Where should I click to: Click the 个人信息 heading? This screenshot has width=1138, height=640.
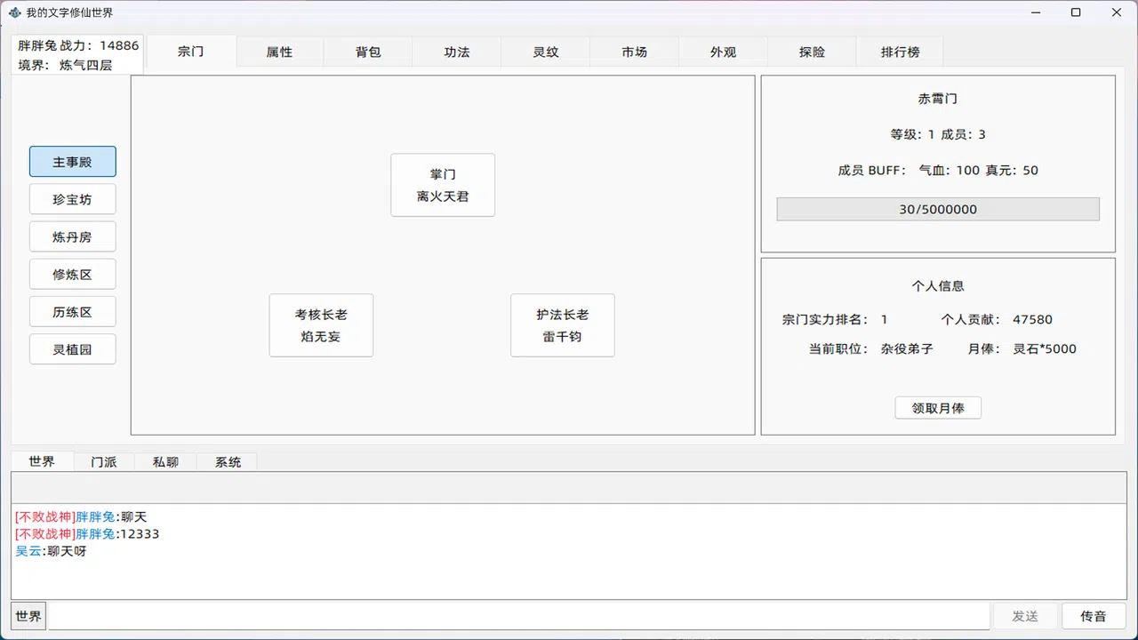tap(938, 285)
